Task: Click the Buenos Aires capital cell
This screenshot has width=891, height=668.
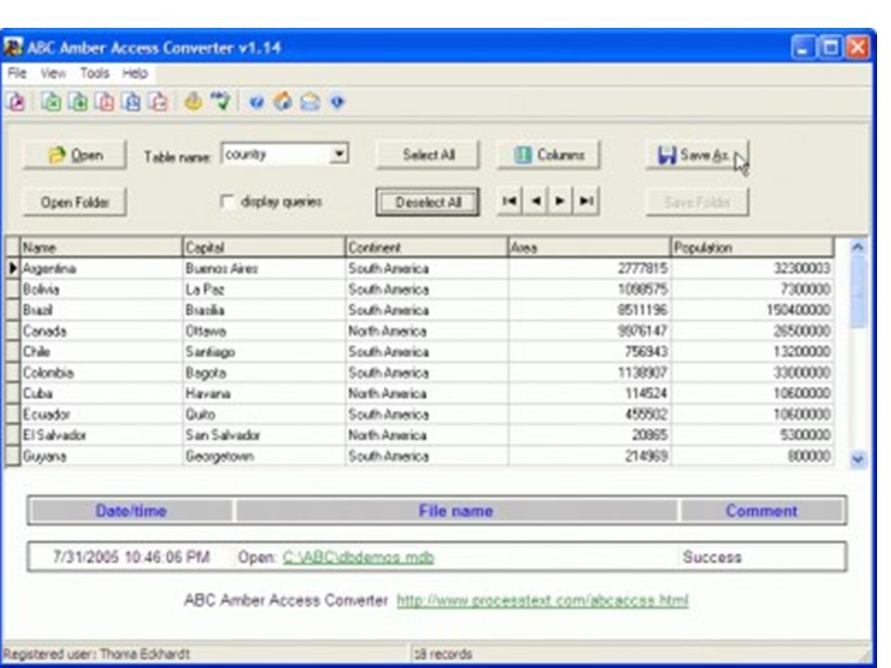Action: coord(265,268)
